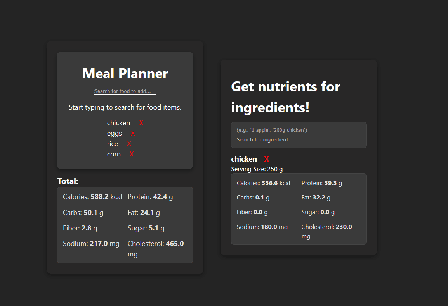The width and height of the screenshot is (448, 306).
Task: Delete eggs using its red X
Action: (133, 133)
